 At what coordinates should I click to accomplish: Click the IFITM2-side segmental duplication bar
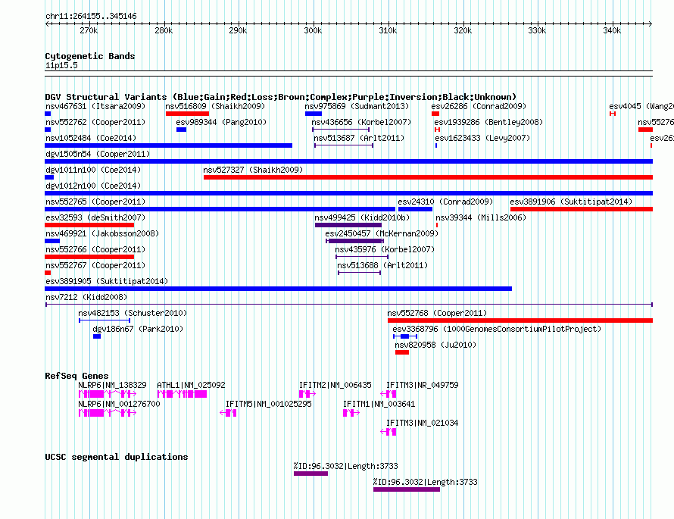point(310,474)
